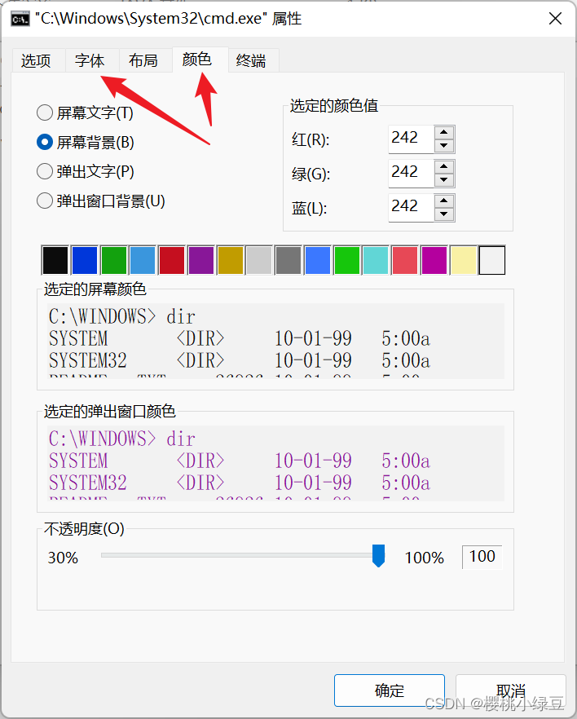Pick the bright green color swatch

[346, 260]
